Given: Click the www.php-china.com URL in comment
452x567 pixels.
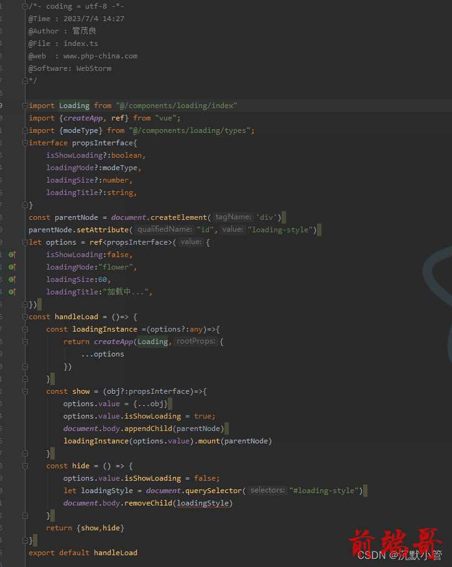Looking at the screenshot, I should click(x=100, y=56).
